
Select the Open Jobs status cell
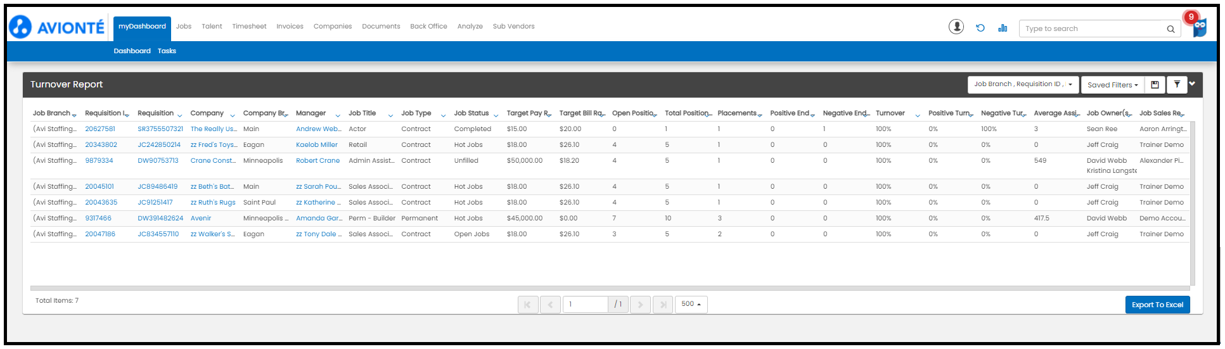(471, 234)
